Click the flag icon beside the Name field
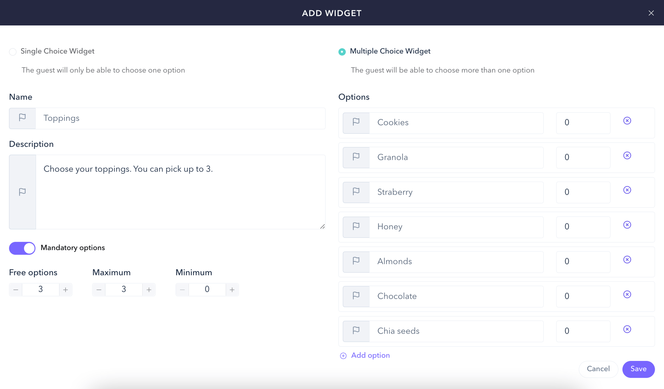The height and width of the screenshot is (389, 664). coord(22,118)
